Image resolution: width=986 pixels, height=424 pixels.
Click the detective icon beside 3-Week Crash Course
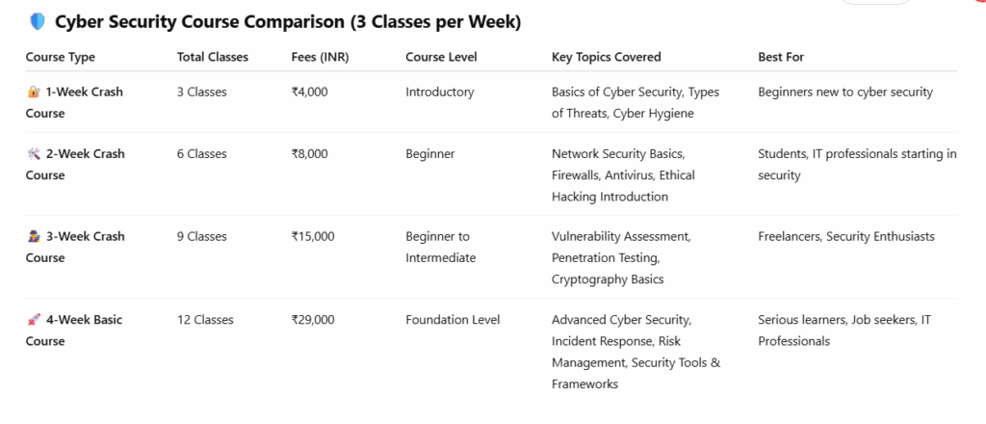tap(34, 237)
